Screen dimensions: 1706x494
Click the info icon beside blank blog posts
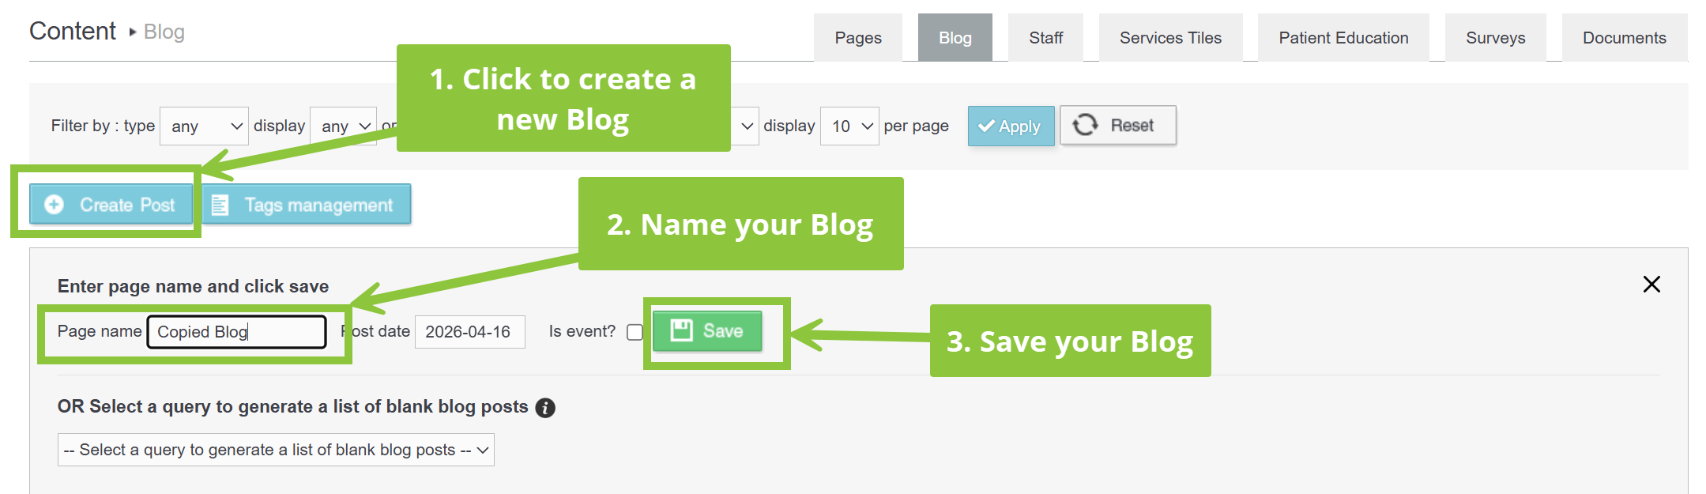click(x=545, y=407)
